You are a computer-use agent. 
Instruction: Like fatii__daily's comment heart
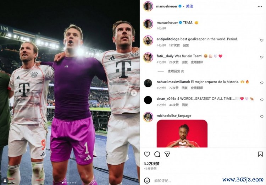(262, 57)
